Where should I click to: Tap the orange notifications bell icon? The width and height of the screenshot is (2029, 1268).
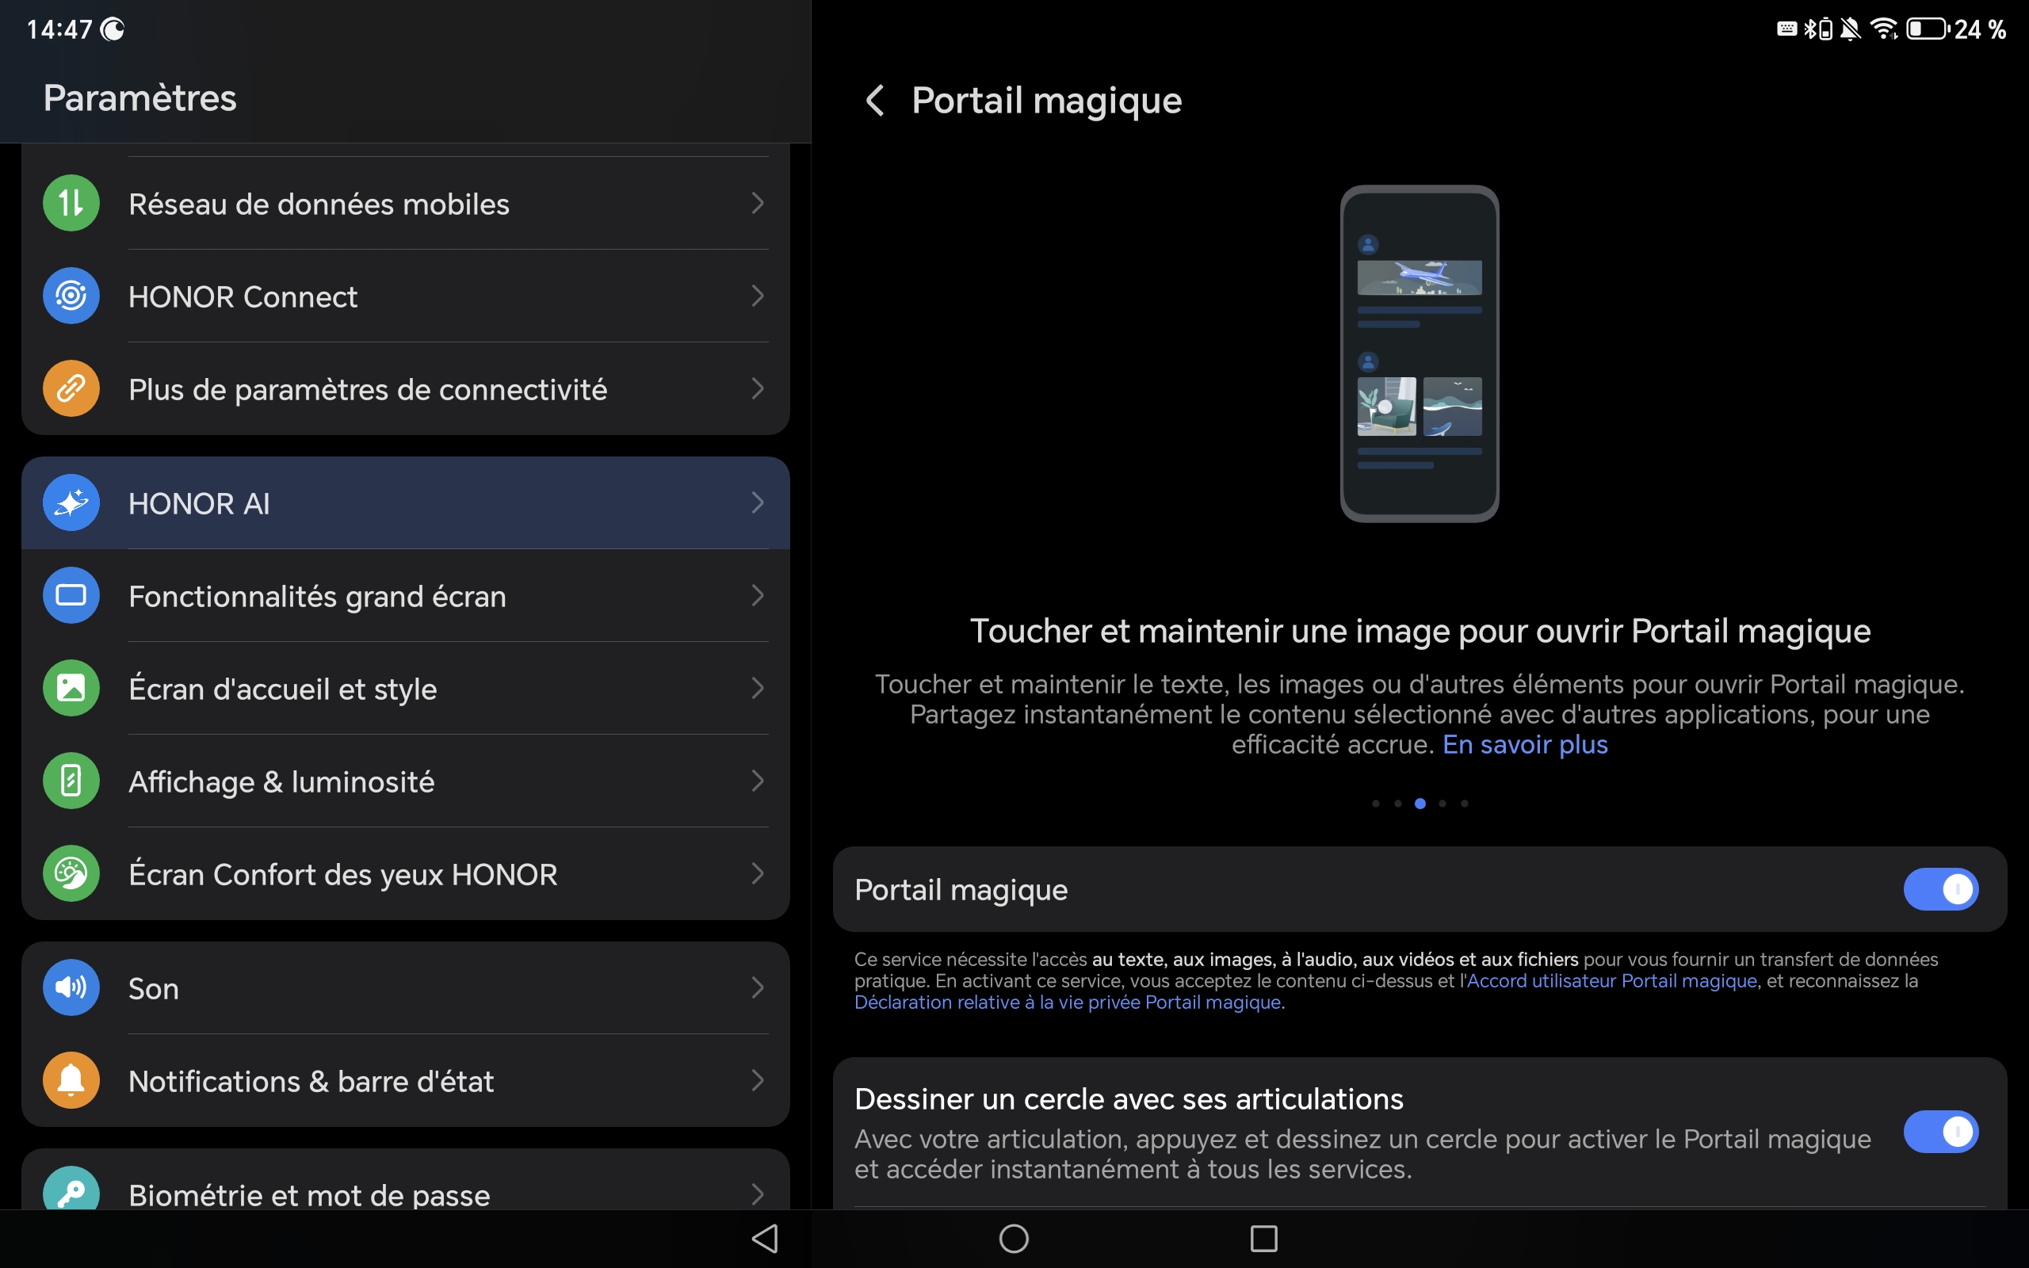tap(71, 1080)
